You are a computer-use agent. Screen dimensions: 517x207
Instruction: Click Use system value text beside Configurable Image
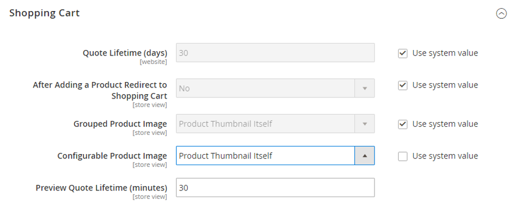(x=445, y=156)
